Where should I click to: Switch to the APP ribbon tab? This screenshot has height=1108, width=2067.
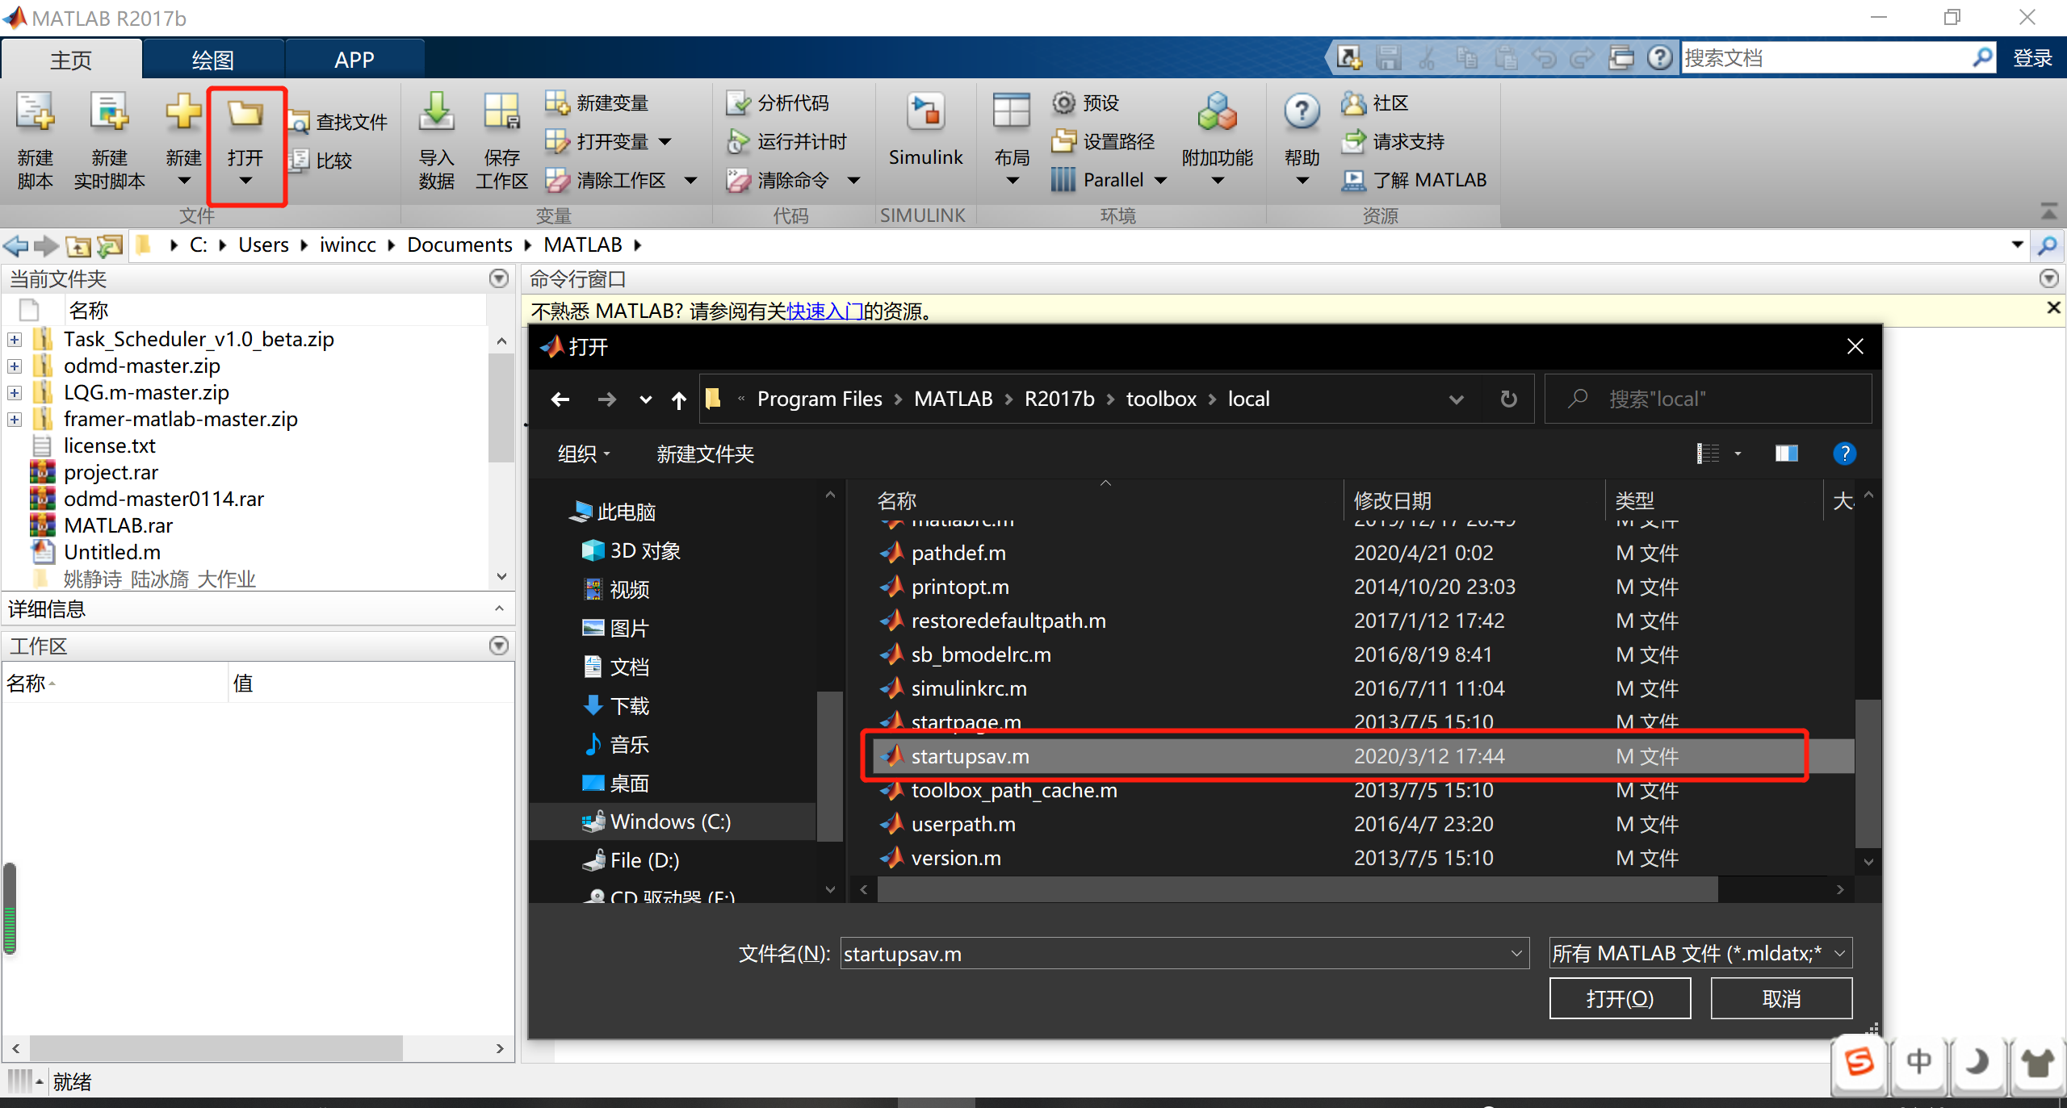pos(354,58)
